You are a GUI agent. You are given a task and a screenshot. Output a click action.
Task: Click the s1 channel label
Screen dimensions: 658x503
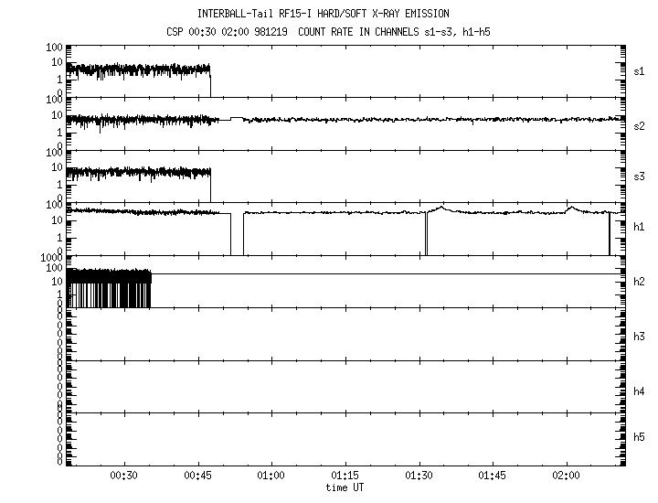(640, 70)
